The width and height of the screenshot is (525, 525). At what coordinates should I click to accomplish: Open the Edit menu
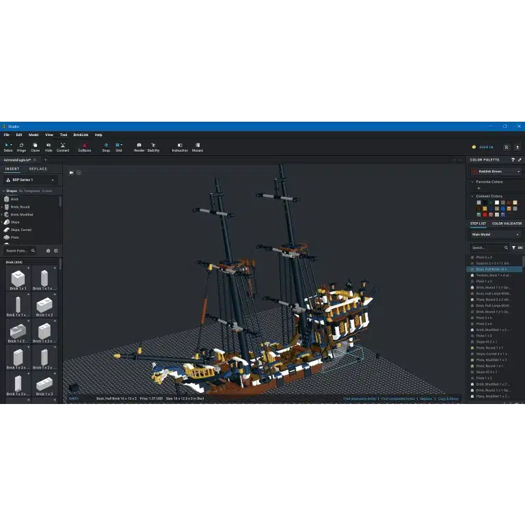pyautogui.click(x=19, y=135)
